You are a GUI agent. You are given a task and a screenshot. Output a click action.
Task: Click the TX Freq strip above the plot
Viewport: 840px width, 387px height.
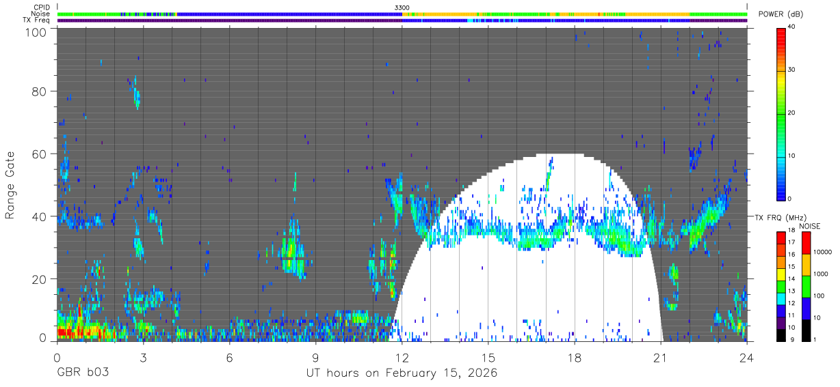[402, 20]
